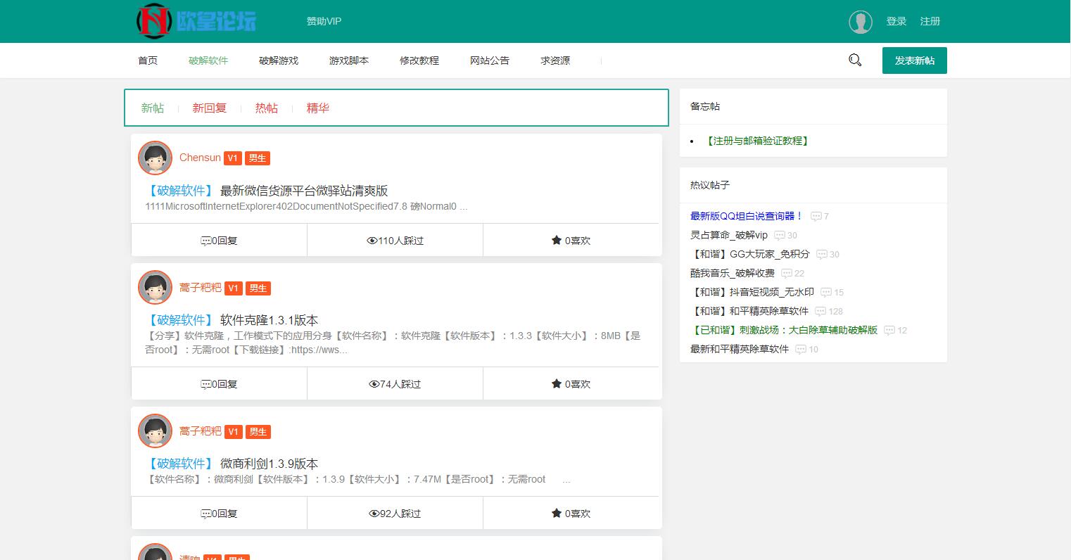This screenshot has height=560, width=1071.
Task: Open the 赞助VIP page
Action: coord(324,21)
